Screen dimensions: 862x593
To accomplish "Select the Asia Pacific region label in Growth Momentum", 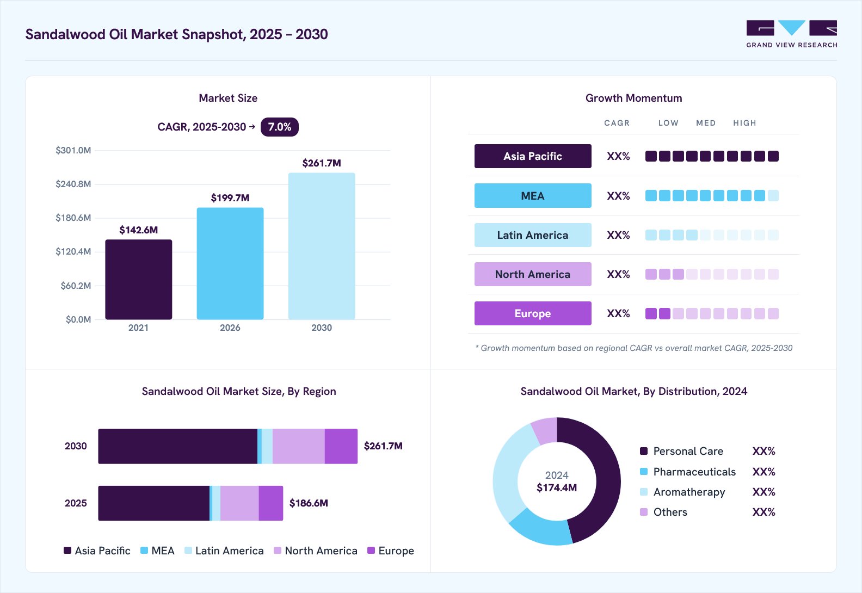I will click(533, 156).
